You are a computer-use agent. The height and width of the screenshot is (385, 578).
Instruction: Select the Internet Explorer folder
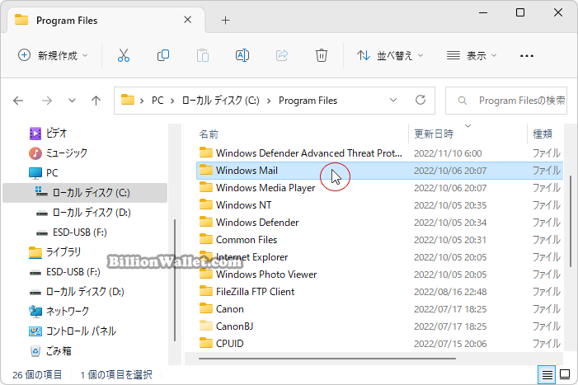tap(379, 257)
